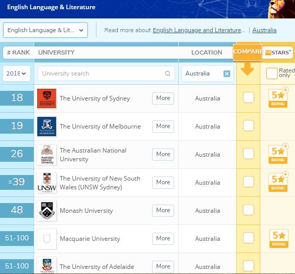
Task: Click the magnifier icon in university search
Action: (x=167, y=73)
